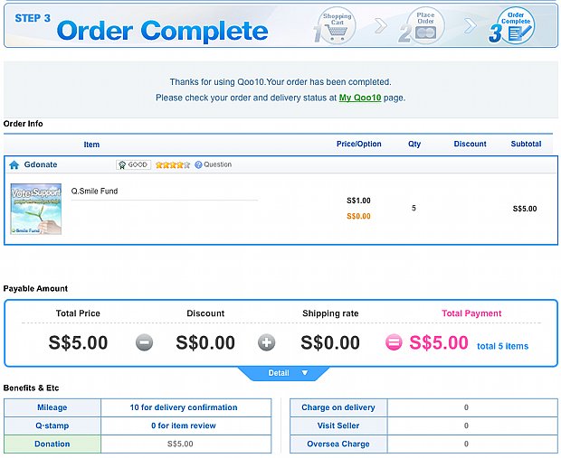Click the Shopping Cart step 1 icon
561x458 pixels.
point(336,26)
